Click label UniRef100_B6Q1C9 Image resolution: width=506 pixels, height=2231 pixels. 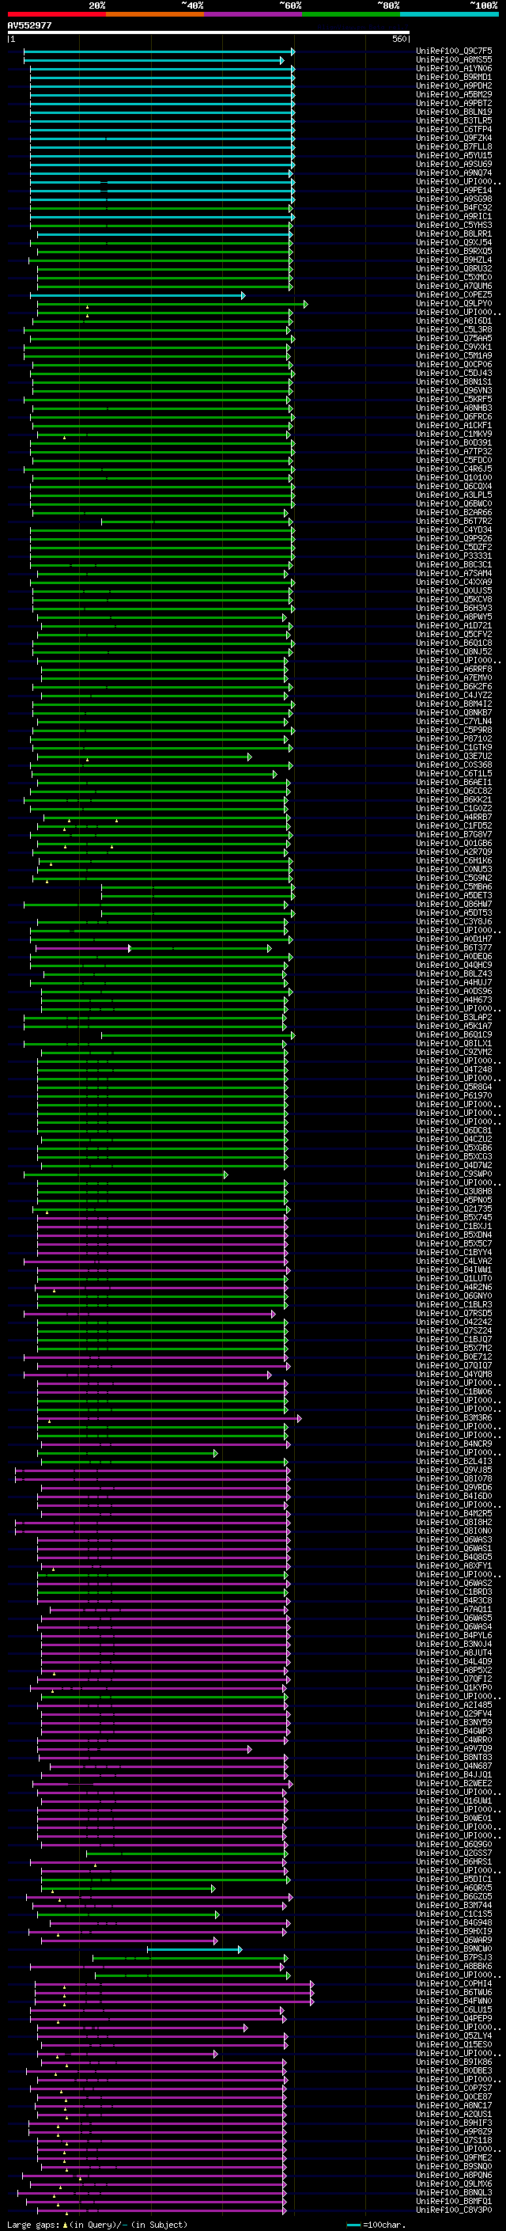pos(454,1034)
